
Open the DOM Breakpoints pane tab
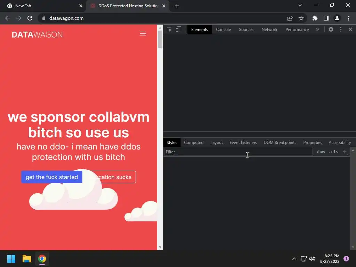coord(280,142)
